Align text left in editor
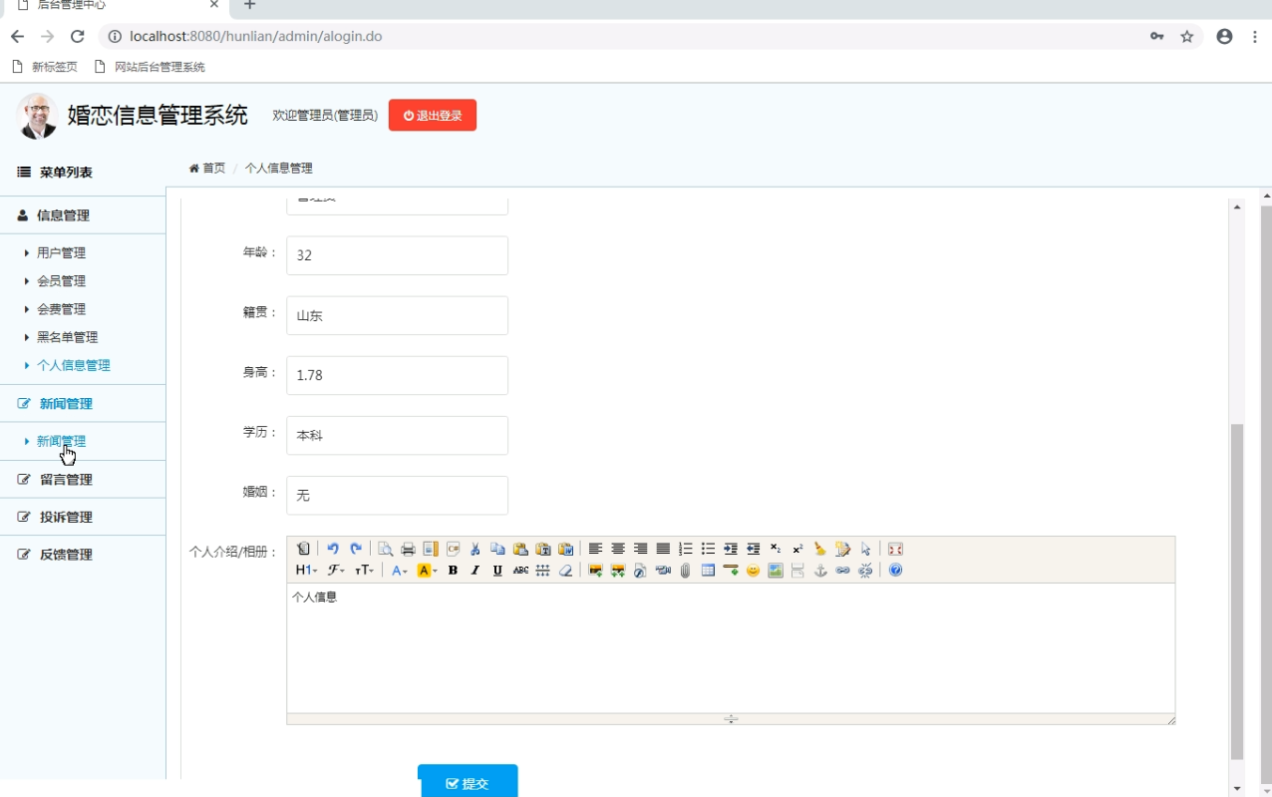 [x=595, y=549]
